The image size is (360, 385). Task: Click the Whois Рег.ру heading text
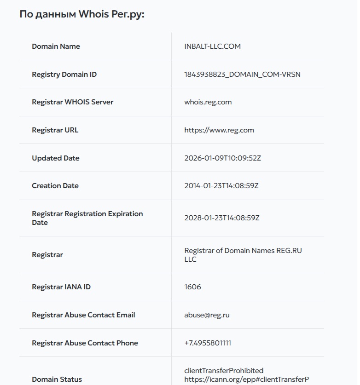82,14
